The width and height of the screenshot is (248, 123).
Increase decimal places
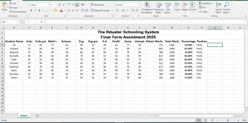[x=133, y=11]
